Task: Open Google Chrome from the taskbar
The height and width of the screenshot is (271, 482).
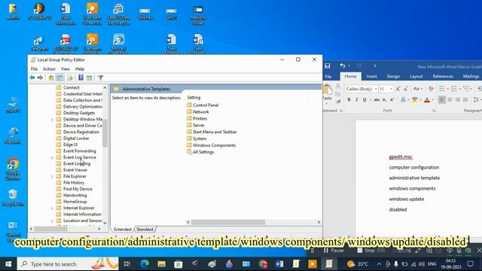Action: pyautogui.click(x=263, y=264)
